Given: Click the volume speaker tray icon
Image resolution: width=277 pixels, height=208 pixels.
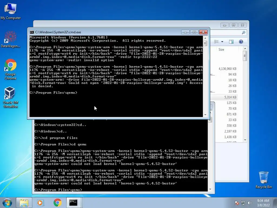Looking at the screenshot, I should tap(249, 203).
